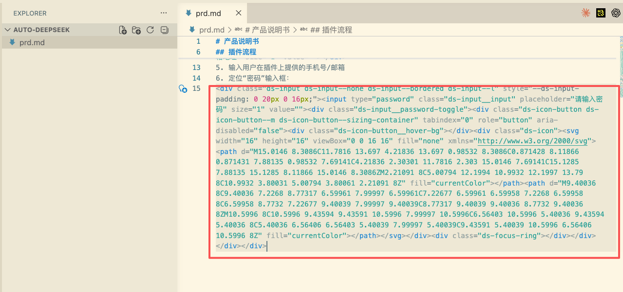Refresh the Explorer file tree
Viewport: 623px width, 292px height.
(x=151, y=30)
